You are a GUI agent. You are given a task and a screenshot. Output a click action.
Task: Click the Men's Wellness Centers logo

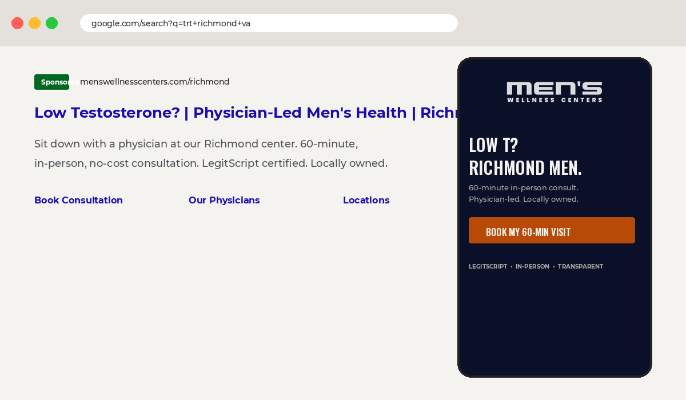[x=555, y=92]
